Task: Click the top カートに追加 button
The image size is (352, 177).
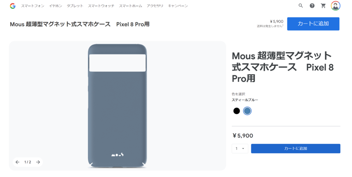Action: tap(313, 24)
